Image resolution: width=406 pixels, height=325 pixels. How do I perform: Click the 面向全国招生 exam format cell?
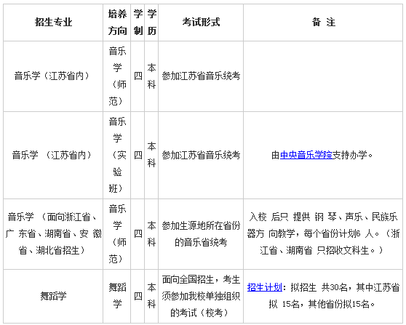[201, 296]
